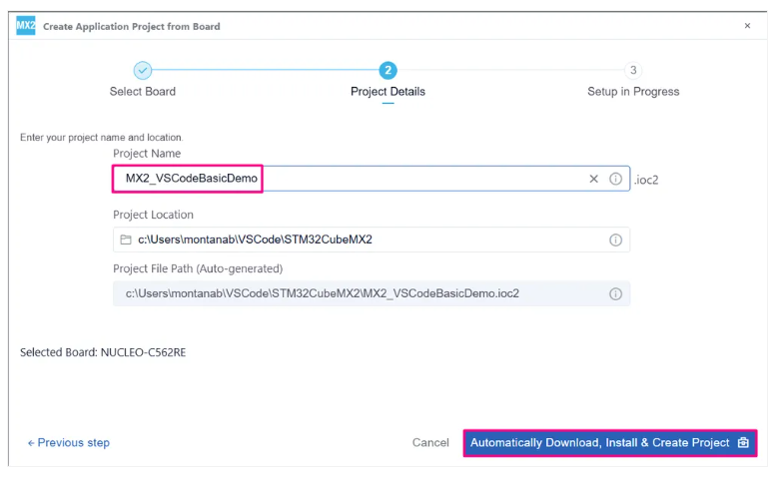The width and height of the screenshot is (779, 483).
Task: Click step 3 circle for Setup in Progress
Action: [633, 71]
